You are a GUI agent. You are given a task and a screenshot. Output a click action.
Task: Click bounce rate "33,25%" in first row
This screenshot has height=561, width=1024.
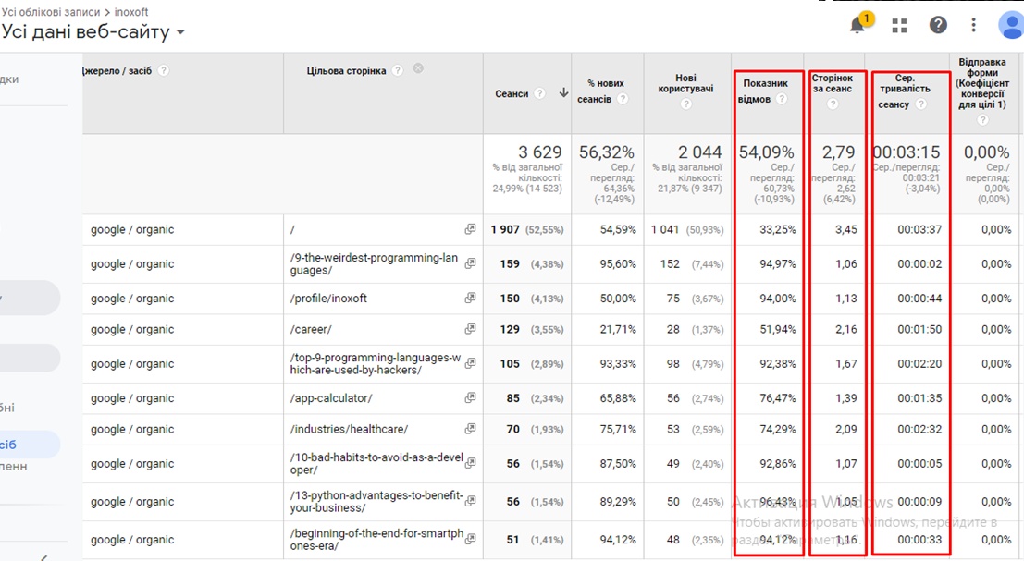tap(778, 229)
